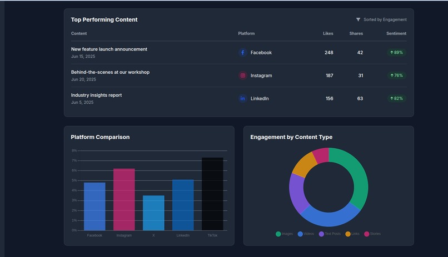This screenshot has height=257, width=448.
Task: Click the Facebook platform name text
Action: pyautogui.click(x=261, y=53)
